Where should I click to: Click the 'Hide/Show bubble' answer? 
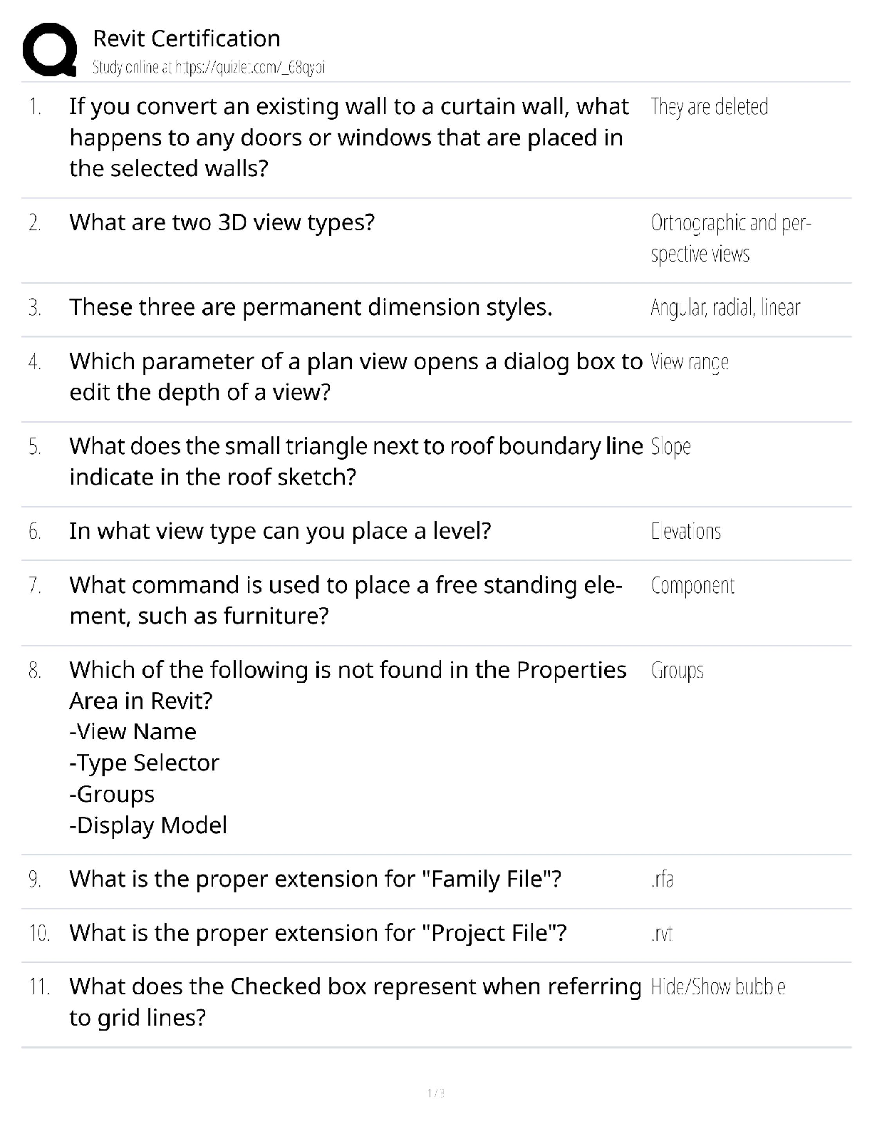(718, 987)
